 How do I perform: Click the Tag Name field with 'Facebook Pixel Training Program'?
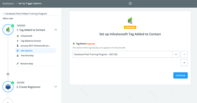(122, 54)
